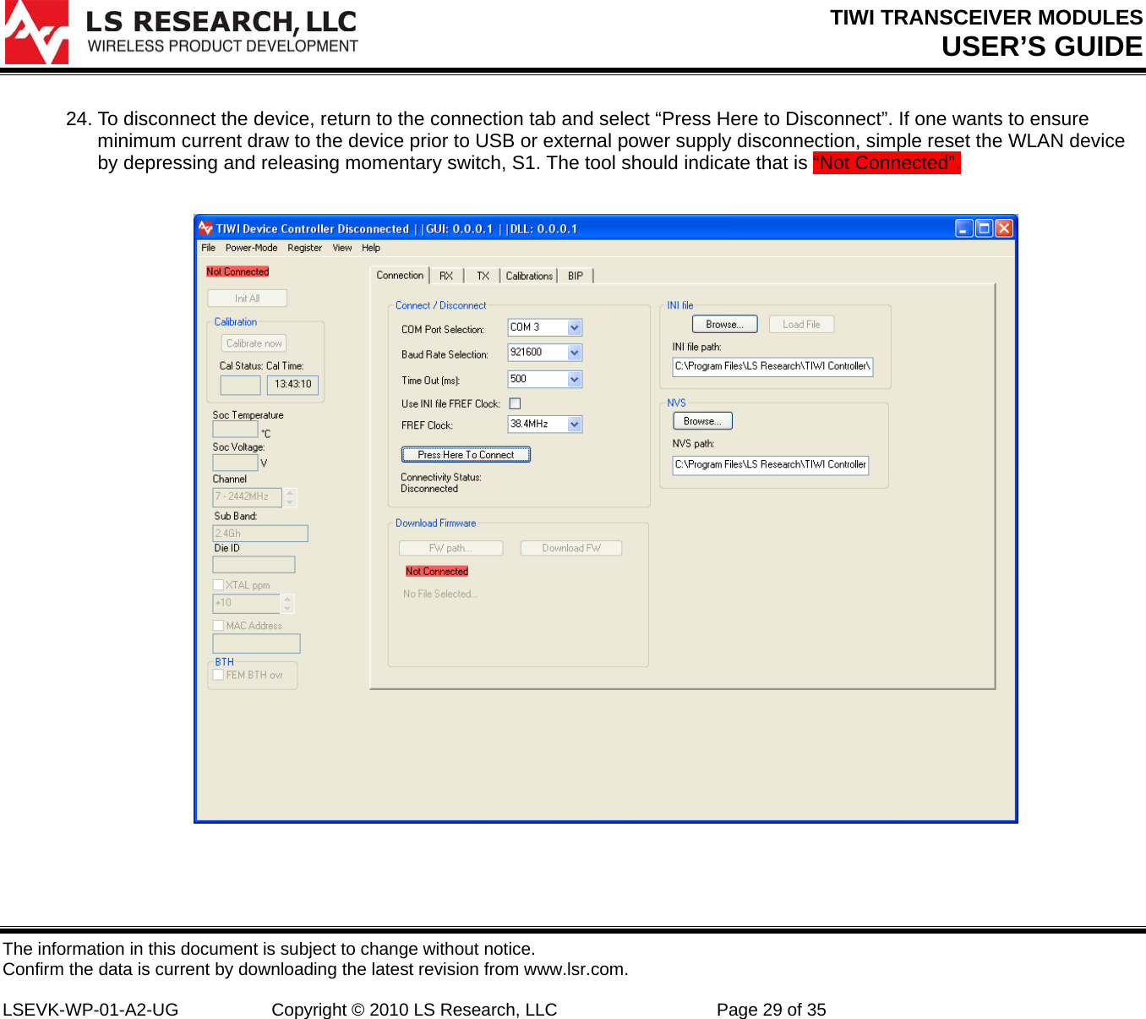The image size is (1146, 1019).
Task: Click Browse button in INI file group
Action: 725,324
